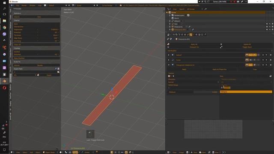Click the active Modifiers wrench tab icon
This screenshot has width=274, height=154.
click(x=191, y=35)
